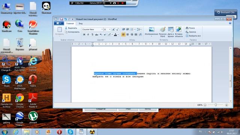240x135 pixels.
Task: Click the Save icon in WordPad title bar
Action: 61,19
